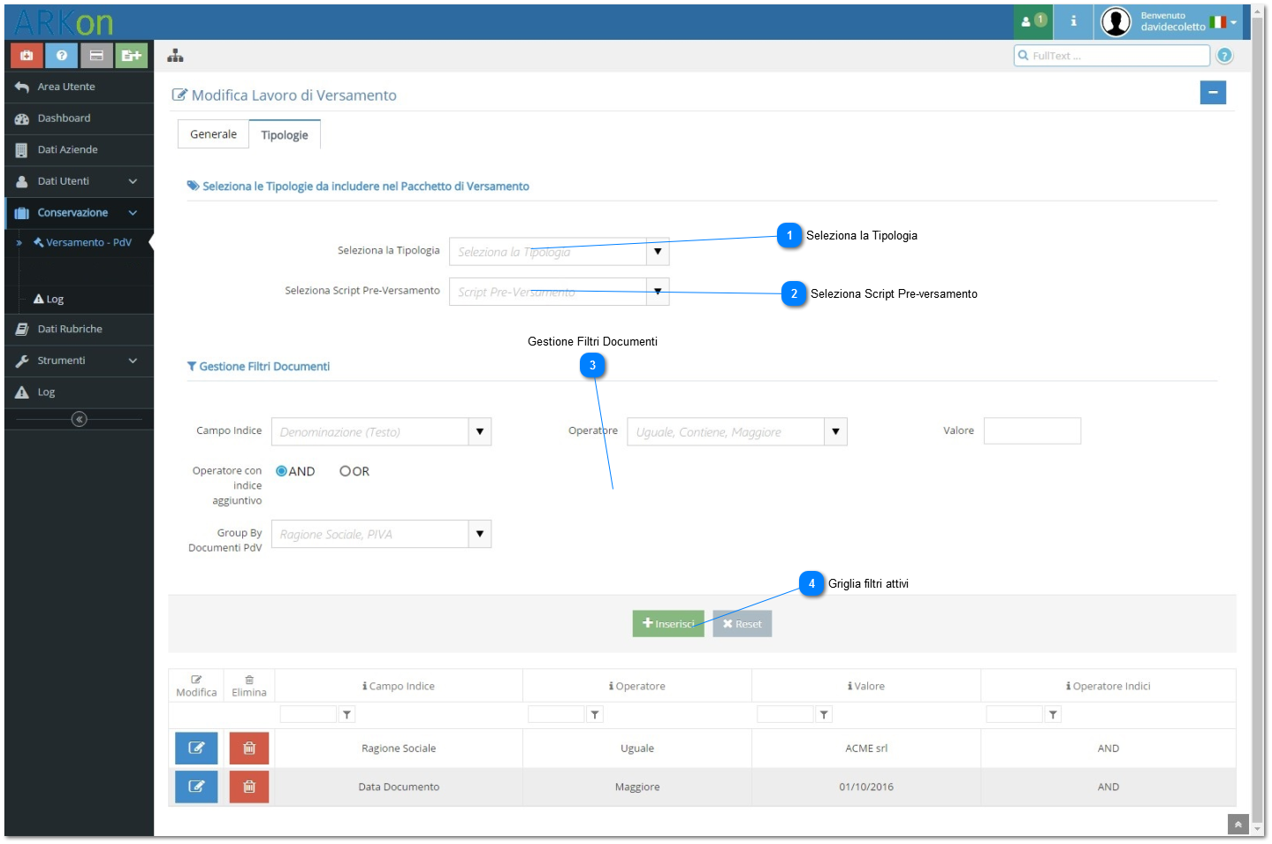Collapse the sidebar with the circle arrow

click(x=79, y=419)
